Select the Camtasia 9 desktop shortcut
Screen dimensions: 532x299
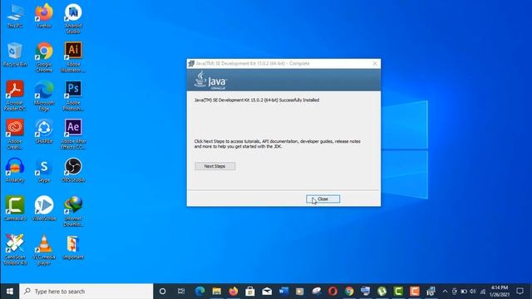pos(15,208)
